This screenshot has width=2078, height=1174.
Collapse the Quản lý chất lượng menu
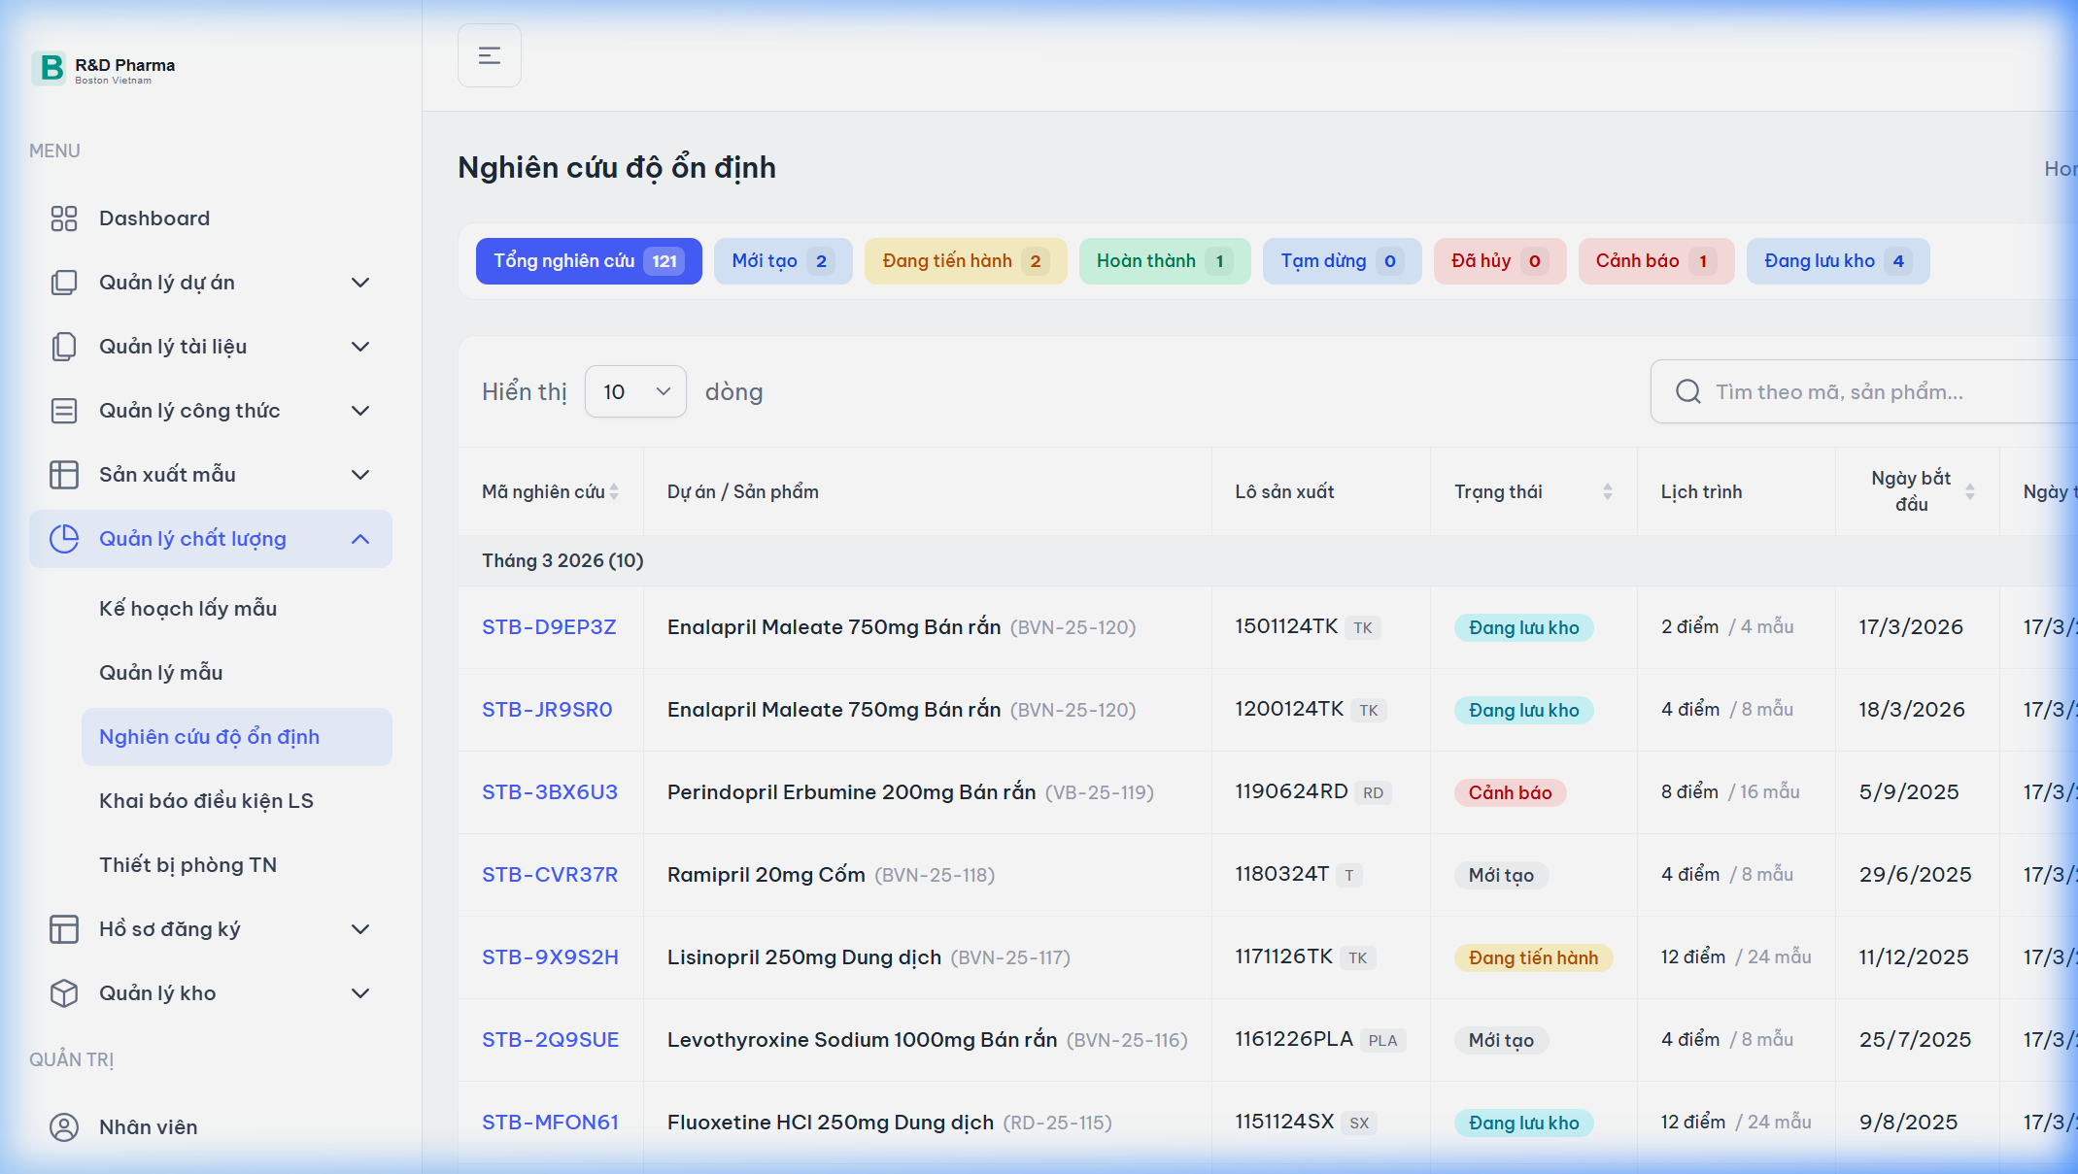click(x=359, y=539)
